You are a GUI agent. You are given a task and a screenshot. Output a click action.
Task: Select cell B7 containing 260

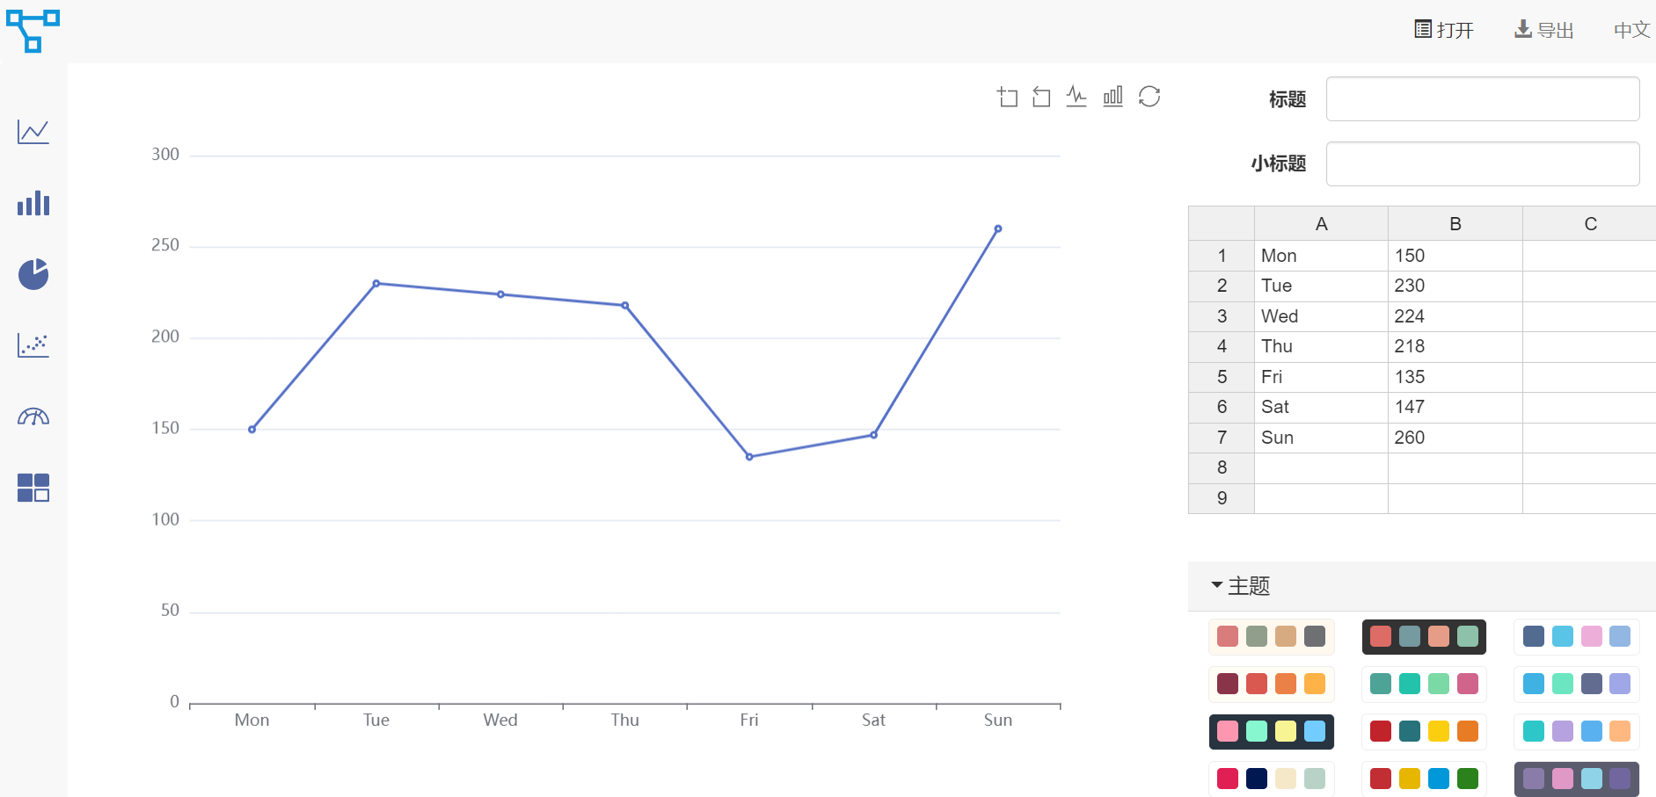coord(1455,438)
